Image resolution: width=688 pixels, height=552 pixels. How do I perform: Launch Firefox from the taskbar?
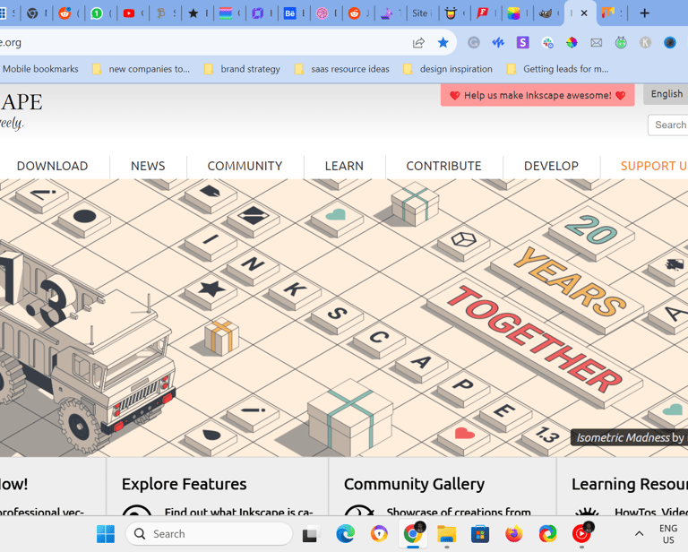514,534
